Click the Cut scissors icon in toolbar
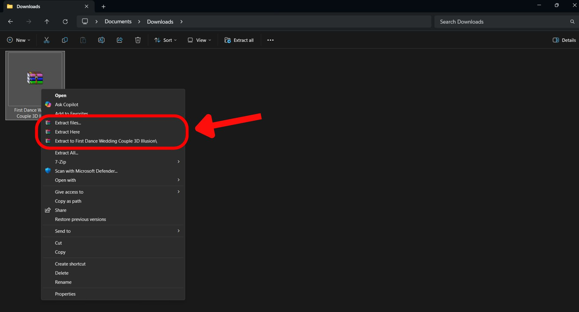Screen dimensions: 579x312 point(46,40)
